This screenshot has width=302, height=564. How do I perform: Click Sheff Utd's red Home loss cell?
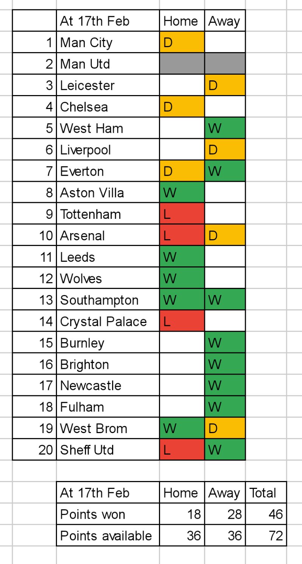(182, 450)
